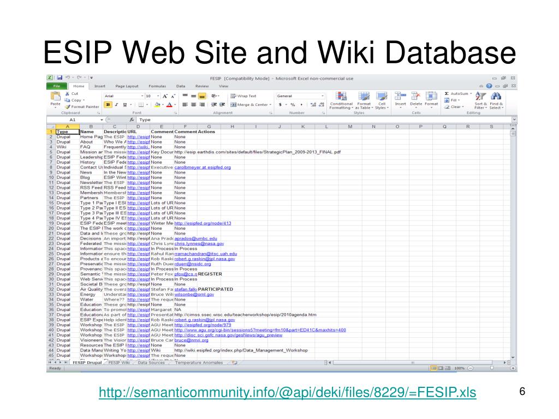Click the chris.lynnes@nasa.gov email link
The image size is (559, 419).
[x=199, y=244]
